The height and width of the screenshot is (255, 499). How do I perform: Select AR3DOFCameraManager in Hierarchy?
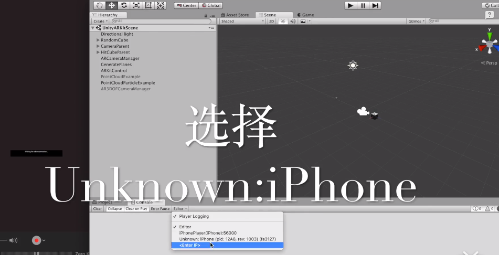tap(126, 89)
